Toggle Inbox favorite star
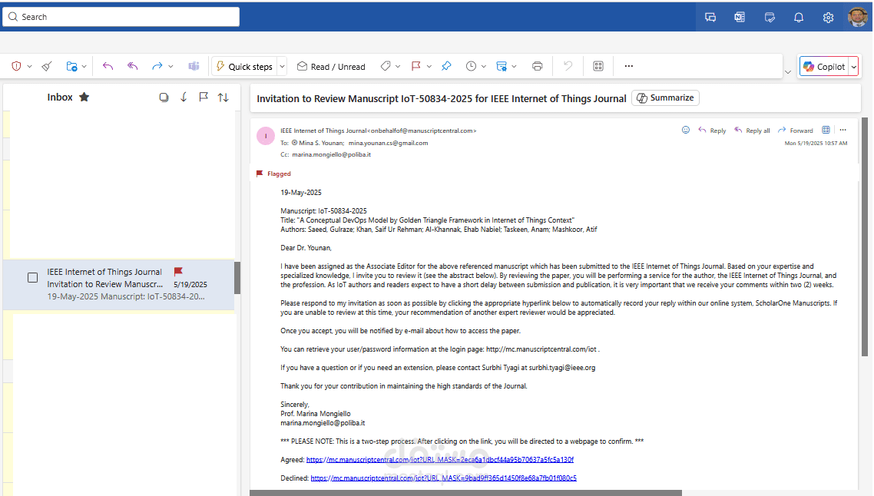874x496 pixels. pyautogui.click(x=84, y=97)
